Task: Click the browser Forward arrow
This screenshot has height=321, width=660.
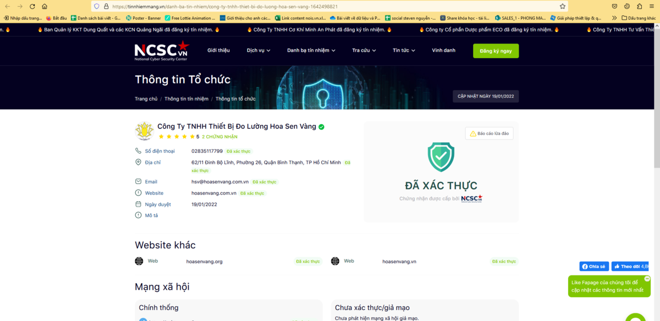Action: click(20, 6)
